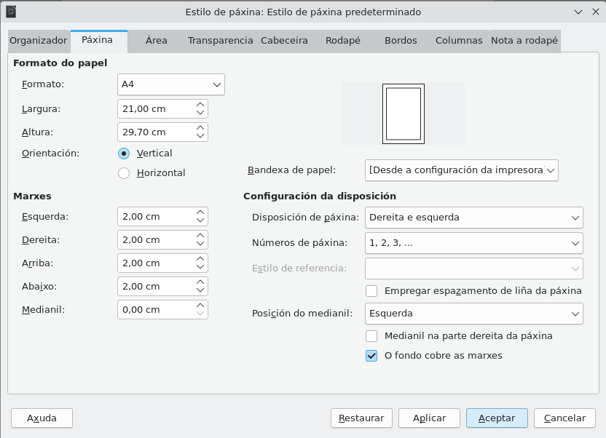Decrease the Dereita margin
The width and height of the screenshot is (606, 438).
(x=200, y=244)
